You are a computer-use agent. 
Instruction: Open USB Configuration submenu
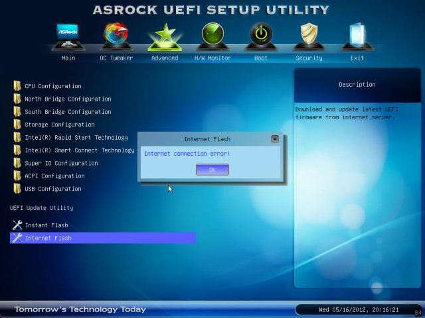(53, 189)
